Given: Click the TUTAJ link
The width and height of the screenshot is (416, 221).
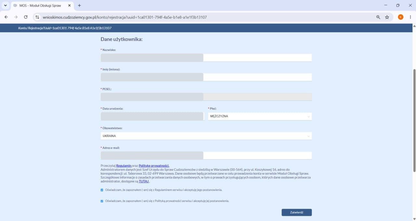Looking at the screenshot, I should click(144, 181).
